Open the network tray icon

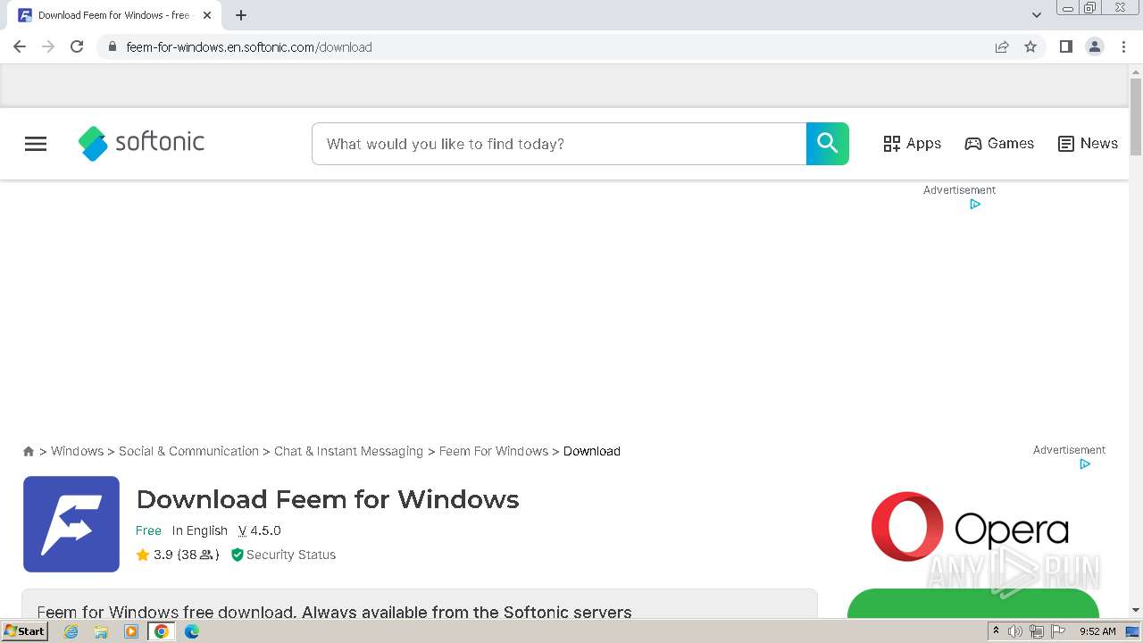pos(1037,631)
